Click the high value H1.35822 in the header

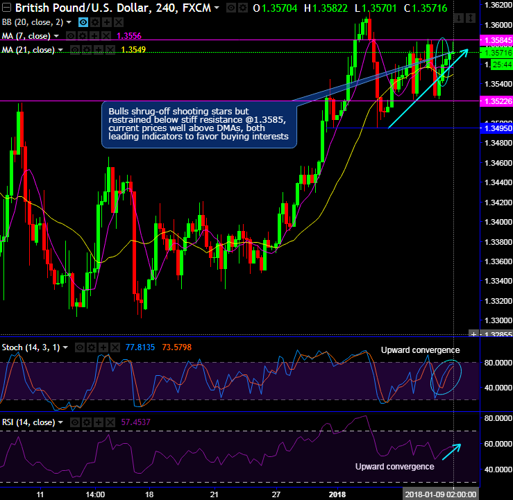326,8
